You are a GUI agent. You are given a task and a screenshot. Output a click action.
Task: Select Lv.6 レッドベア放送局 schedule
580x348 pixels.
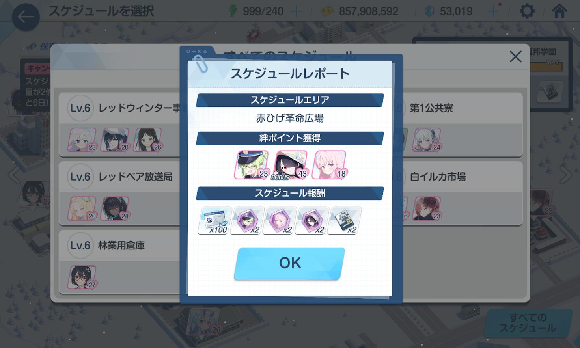(x=120, y=193)
